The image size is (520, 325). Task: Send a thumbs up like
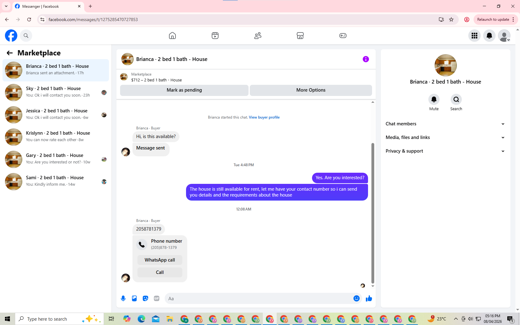(369, 298)
